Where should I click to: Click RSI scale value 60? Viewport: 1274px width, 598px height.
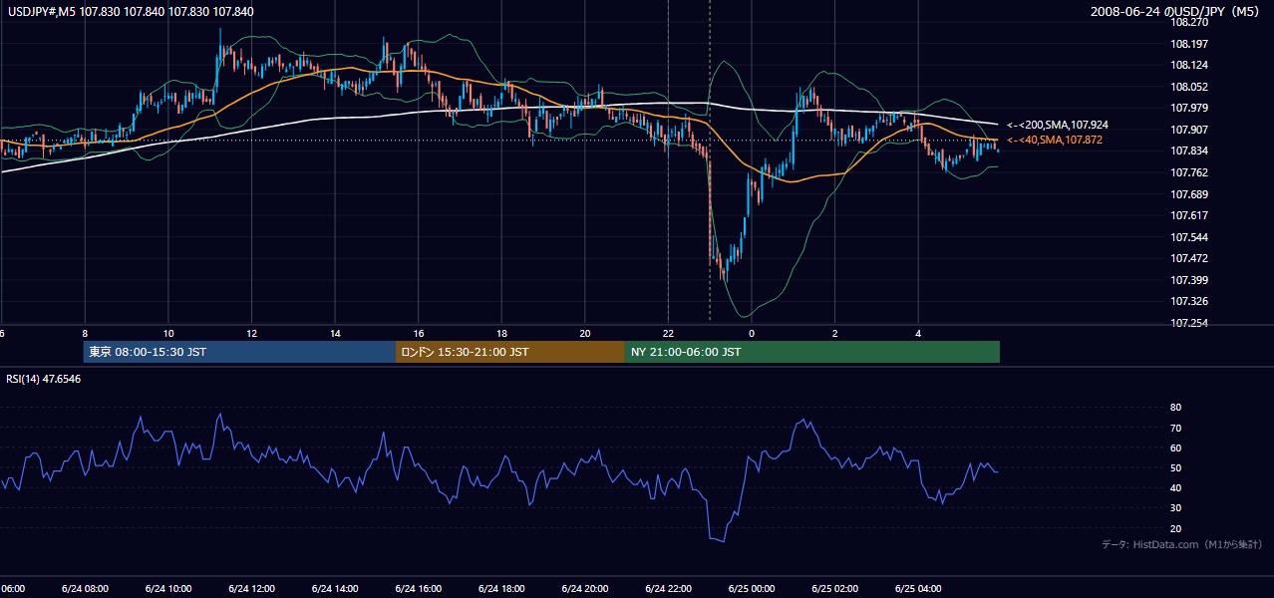[x=1176, y=448]
